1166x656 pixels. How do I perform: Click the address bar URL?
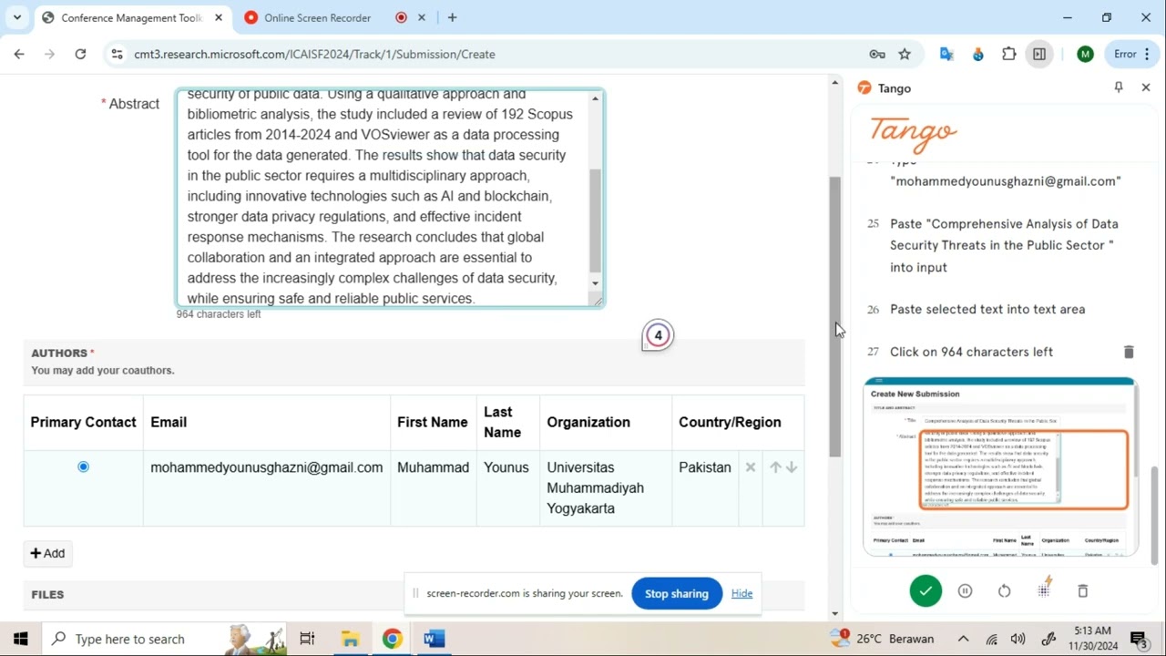click(x=314, y=54)
